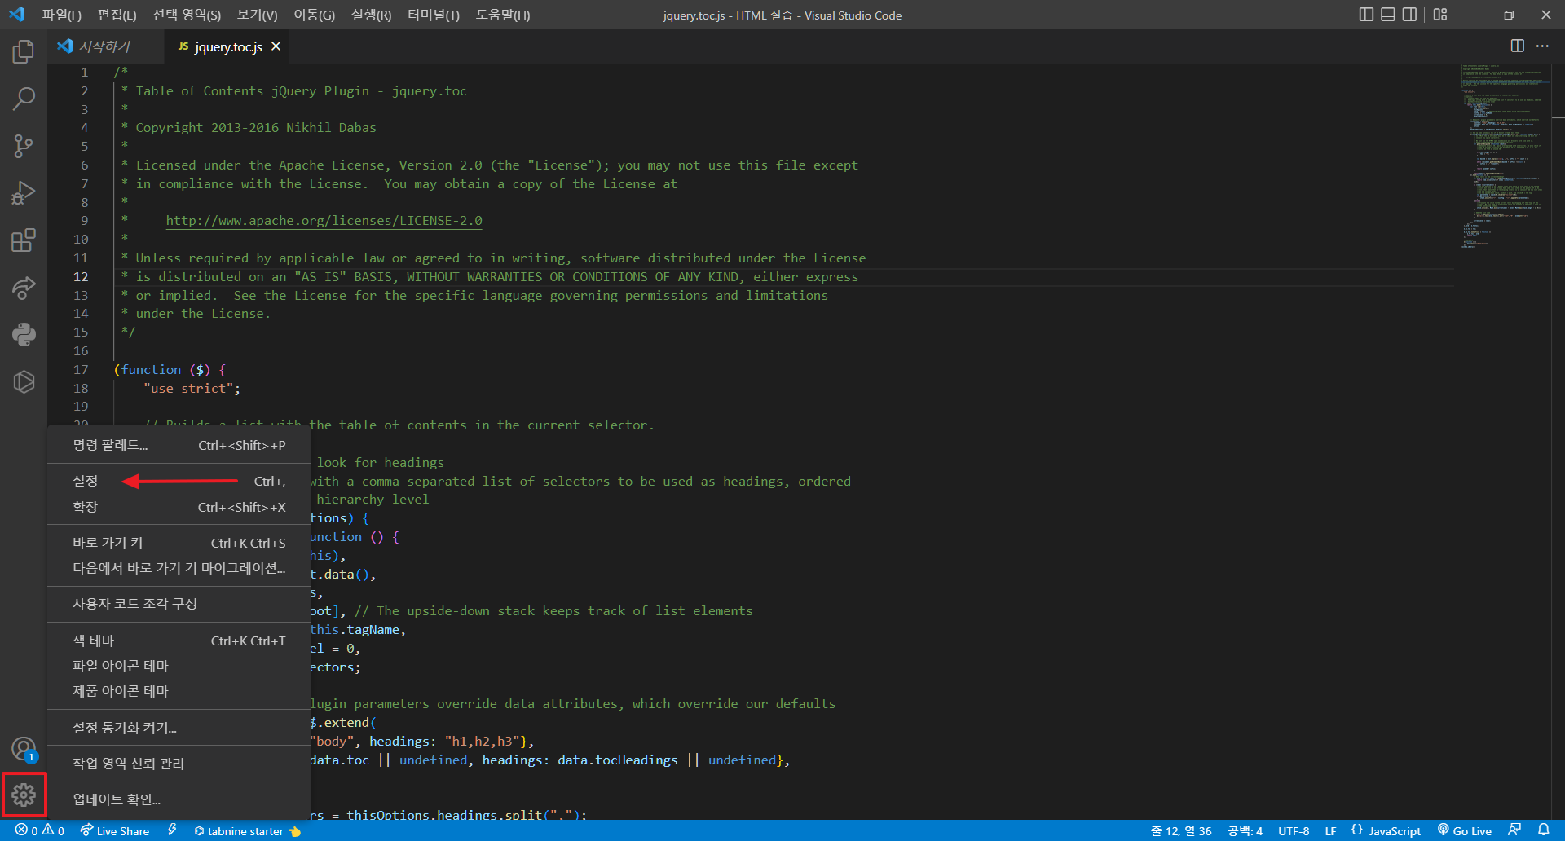Click the apache.org LICENSE-2.0 link
The height and width of the screenshot is (841, 1565).
tap(324, 221)
